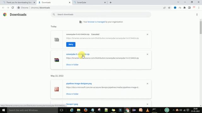Screen dimensions: 202x113
Task: Open the share page icon in address bar
Action: pos(164,8)
